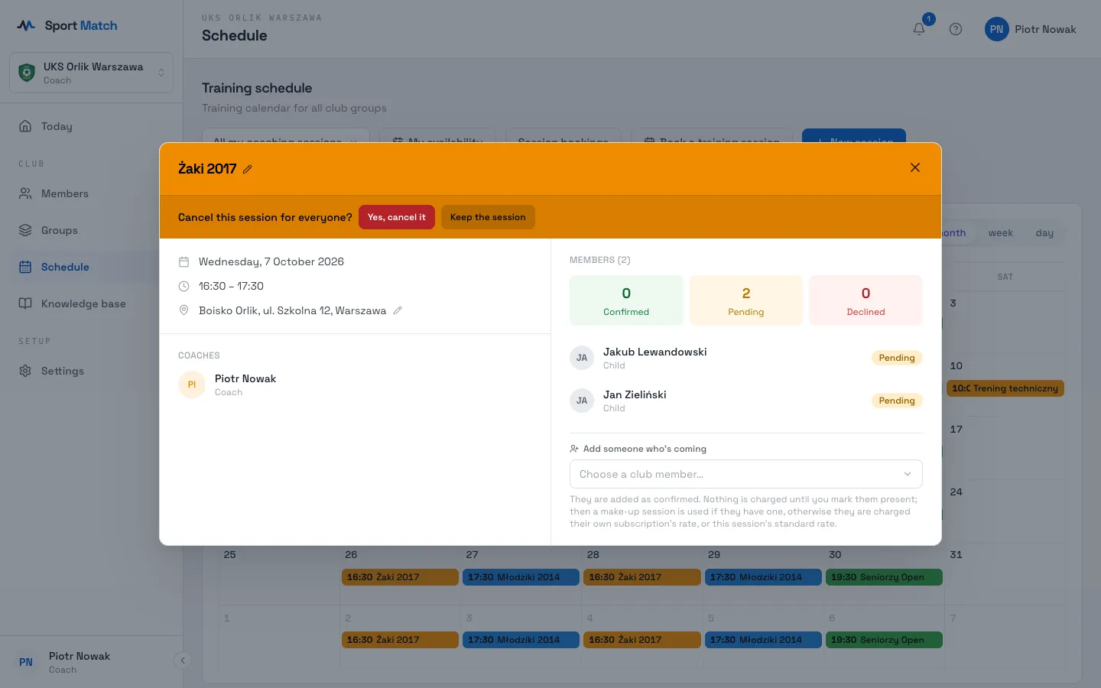
Task: Click Piotr Nowak's coach avatar in the dialog
Action: coord(192,385)
